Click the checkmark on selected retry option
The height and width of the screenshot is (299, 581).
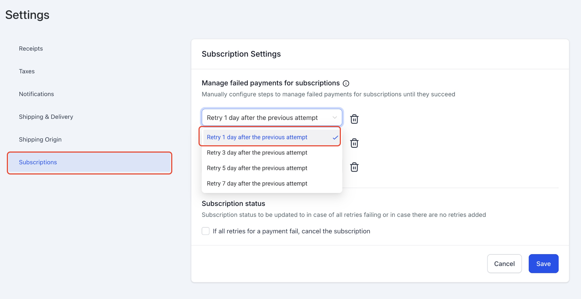pos(335,138)
